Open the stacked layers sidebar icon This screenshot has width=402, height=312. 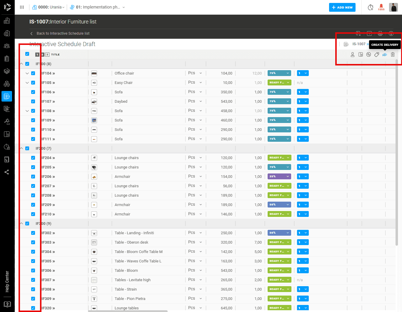click(x=7, y=71)
